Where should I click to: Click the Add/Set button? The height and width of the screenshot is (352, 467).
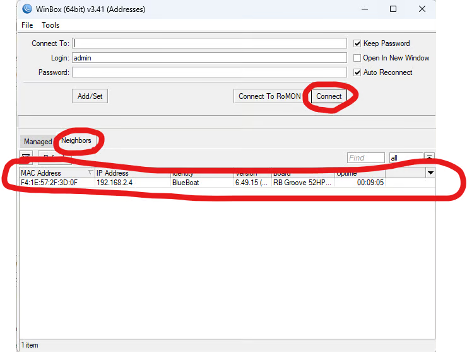(90, 96)
